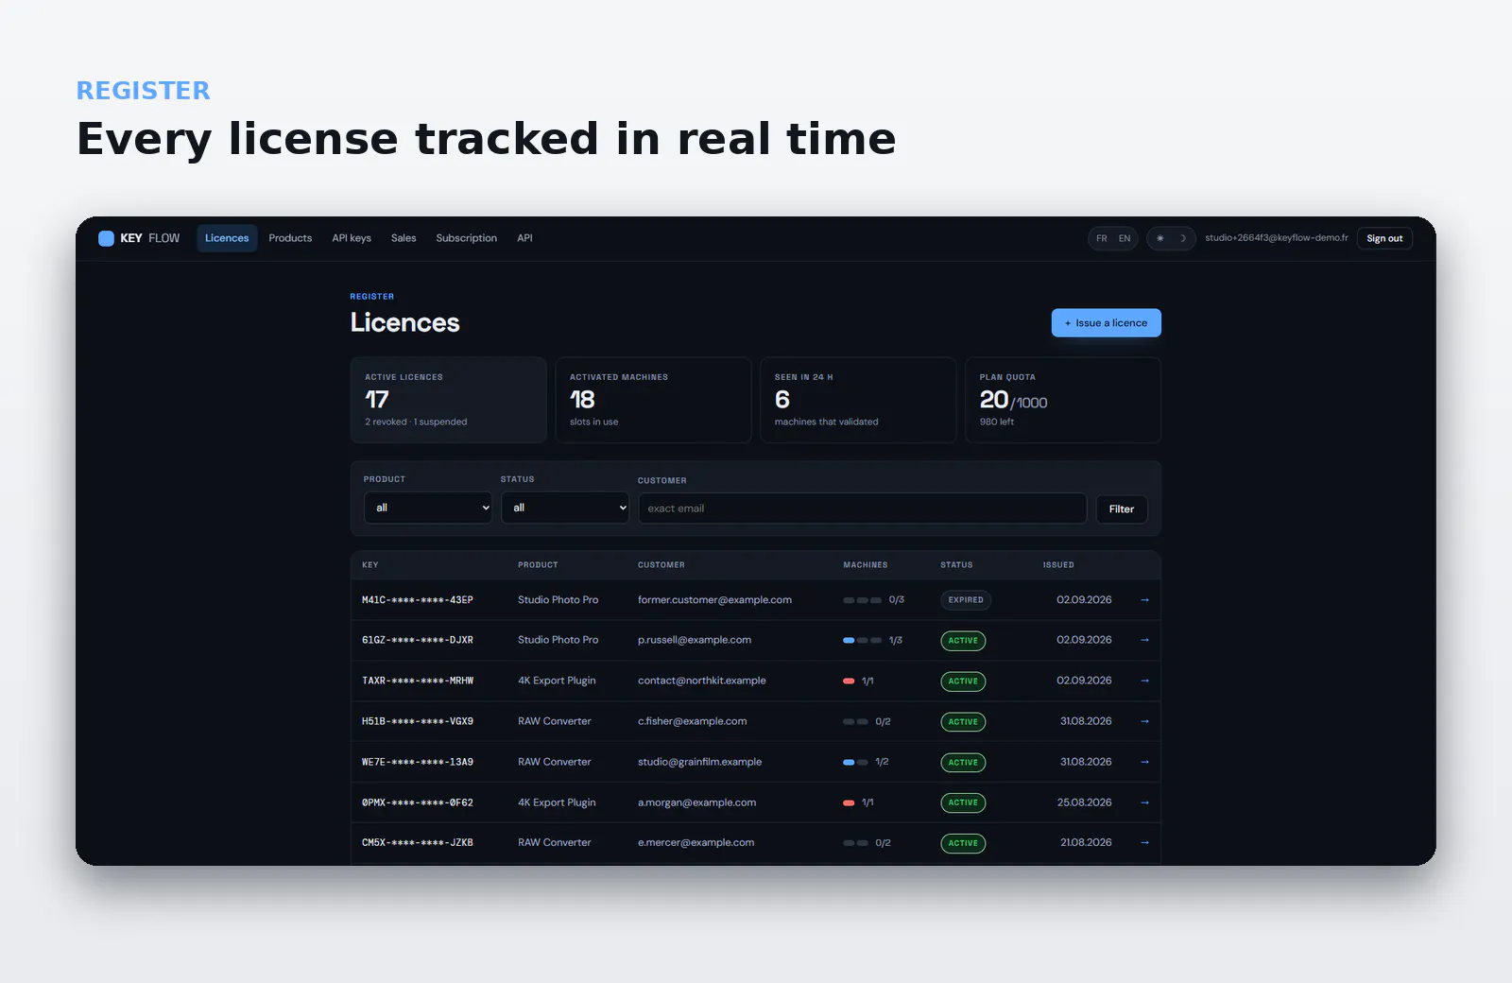Click customer former.customer@example.com
Screen dimensions: 1512x983
pos(714,600)
